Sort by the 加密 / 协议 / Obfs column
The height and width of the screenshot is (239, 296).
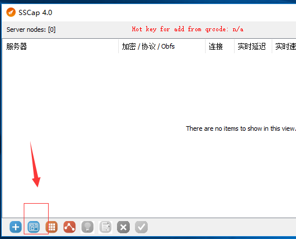[x=162, y=46]
